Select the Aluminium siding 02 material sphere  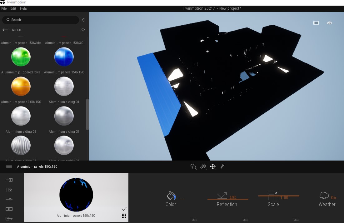point(21,116)
